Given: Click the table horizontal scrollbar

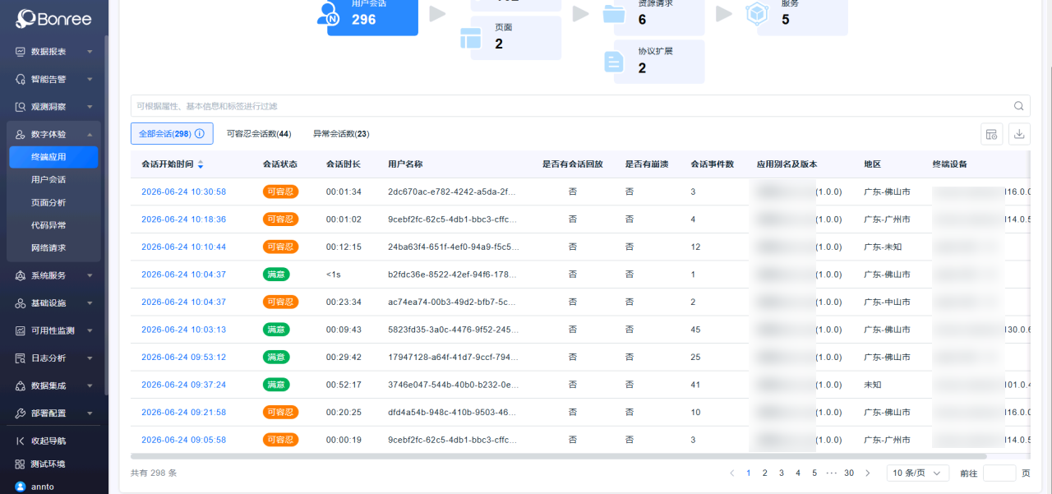Looking at the screenshot, I should 559,456.
